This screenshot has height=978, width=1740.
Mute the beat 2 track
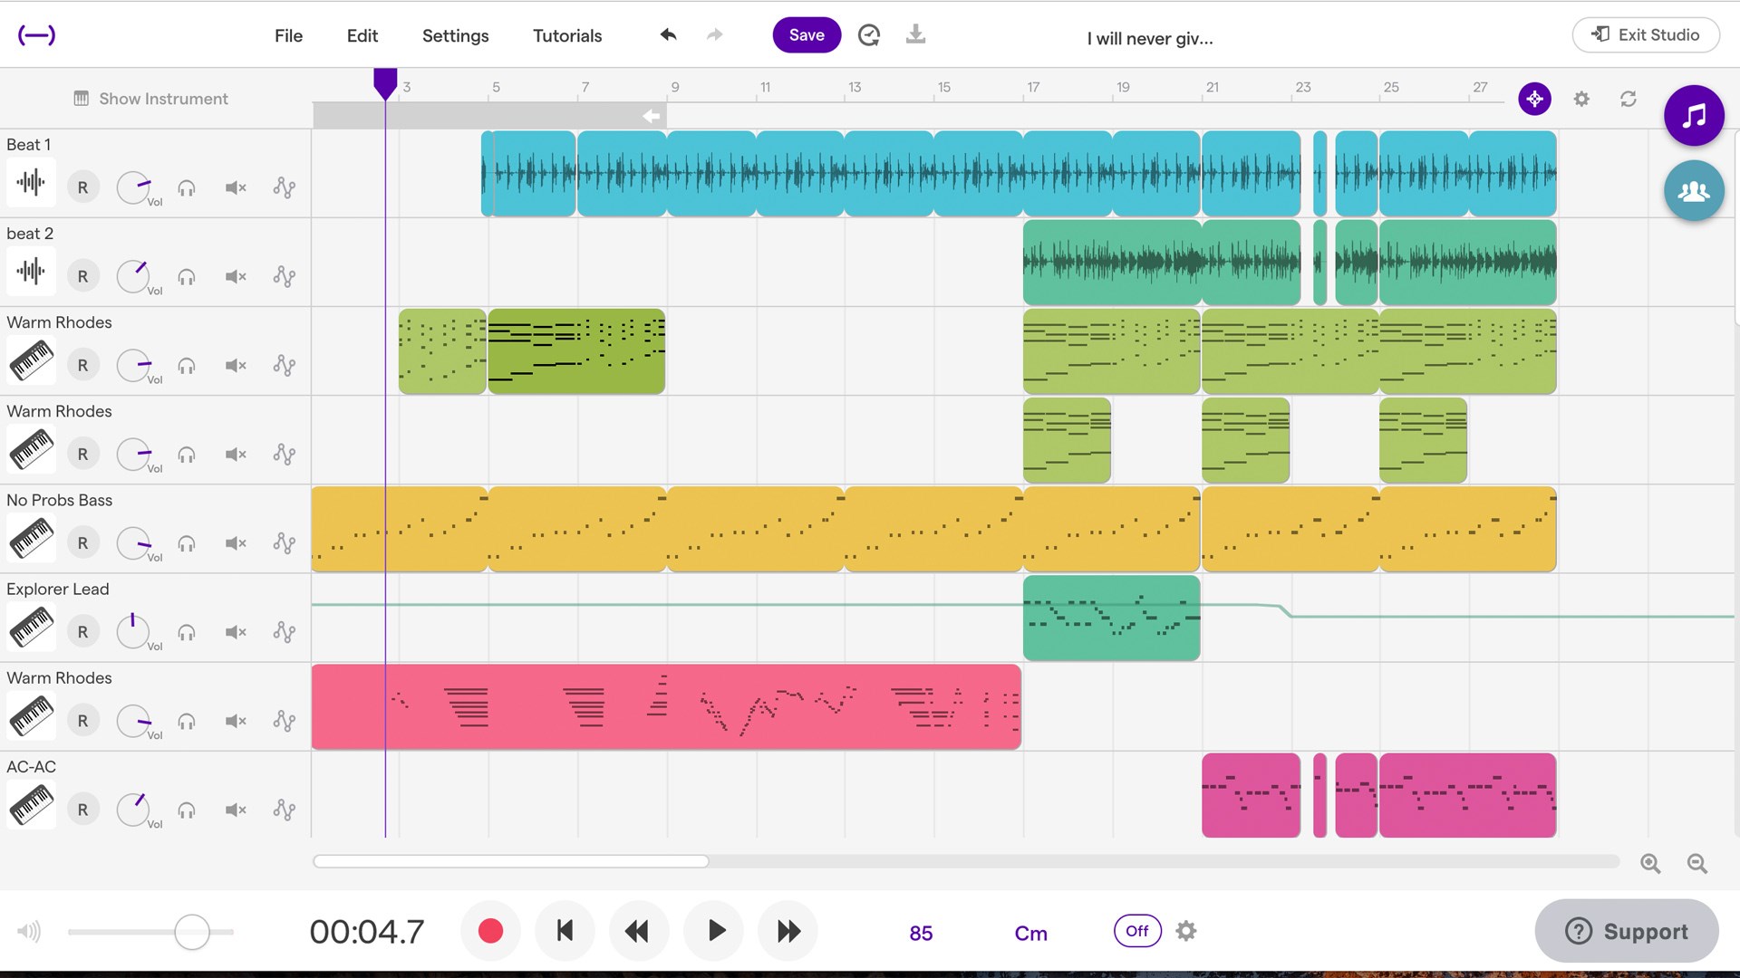(x=236, y=276)
